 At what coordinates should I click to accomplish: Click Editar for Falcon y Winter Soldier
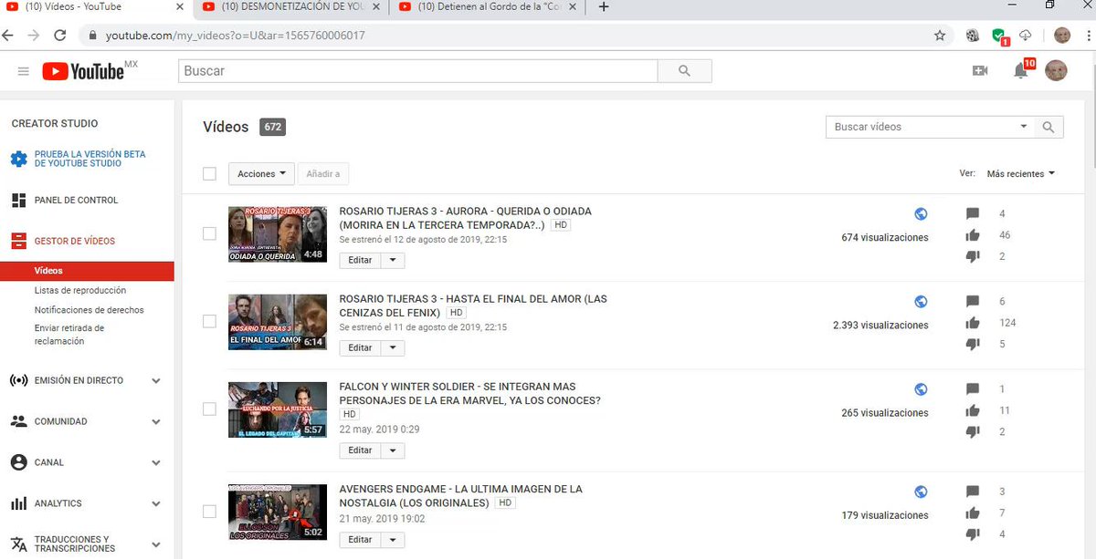(360, 450)
